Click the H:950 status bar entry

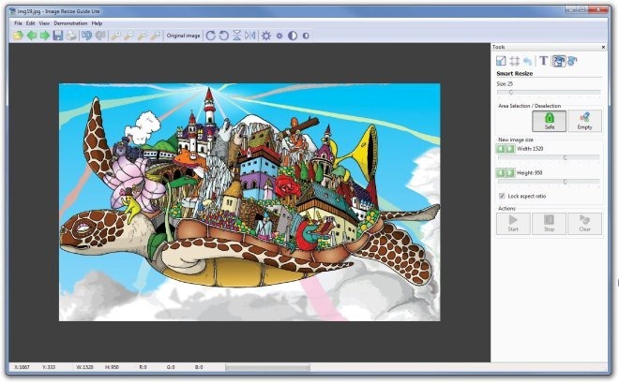click(x=112, y=367)
